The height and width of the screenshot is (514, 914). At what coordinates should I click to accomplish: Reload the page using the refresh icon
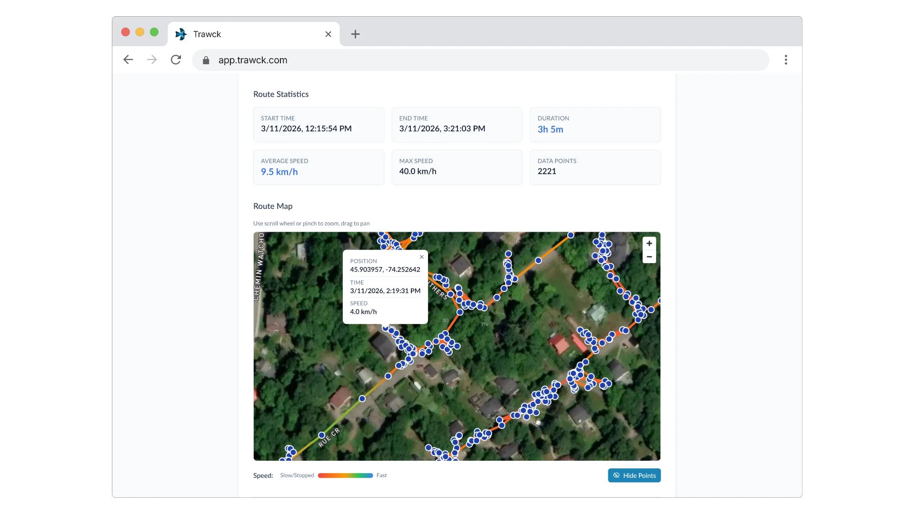pyautogui.click(x=176, y=59)
